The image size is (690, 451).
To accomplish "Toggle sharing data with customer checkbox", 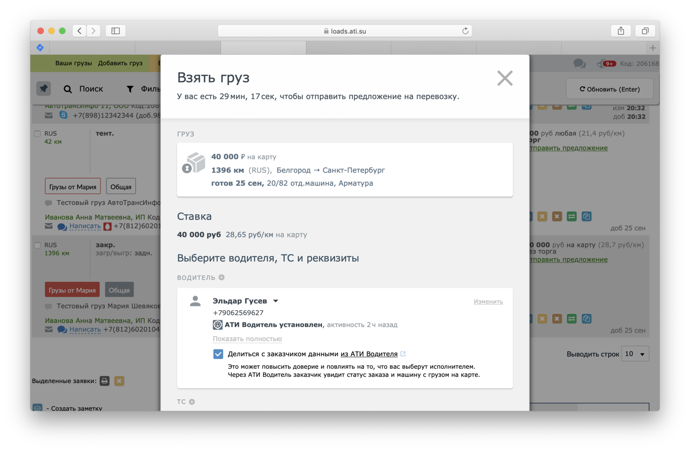I will pos(218,354).
